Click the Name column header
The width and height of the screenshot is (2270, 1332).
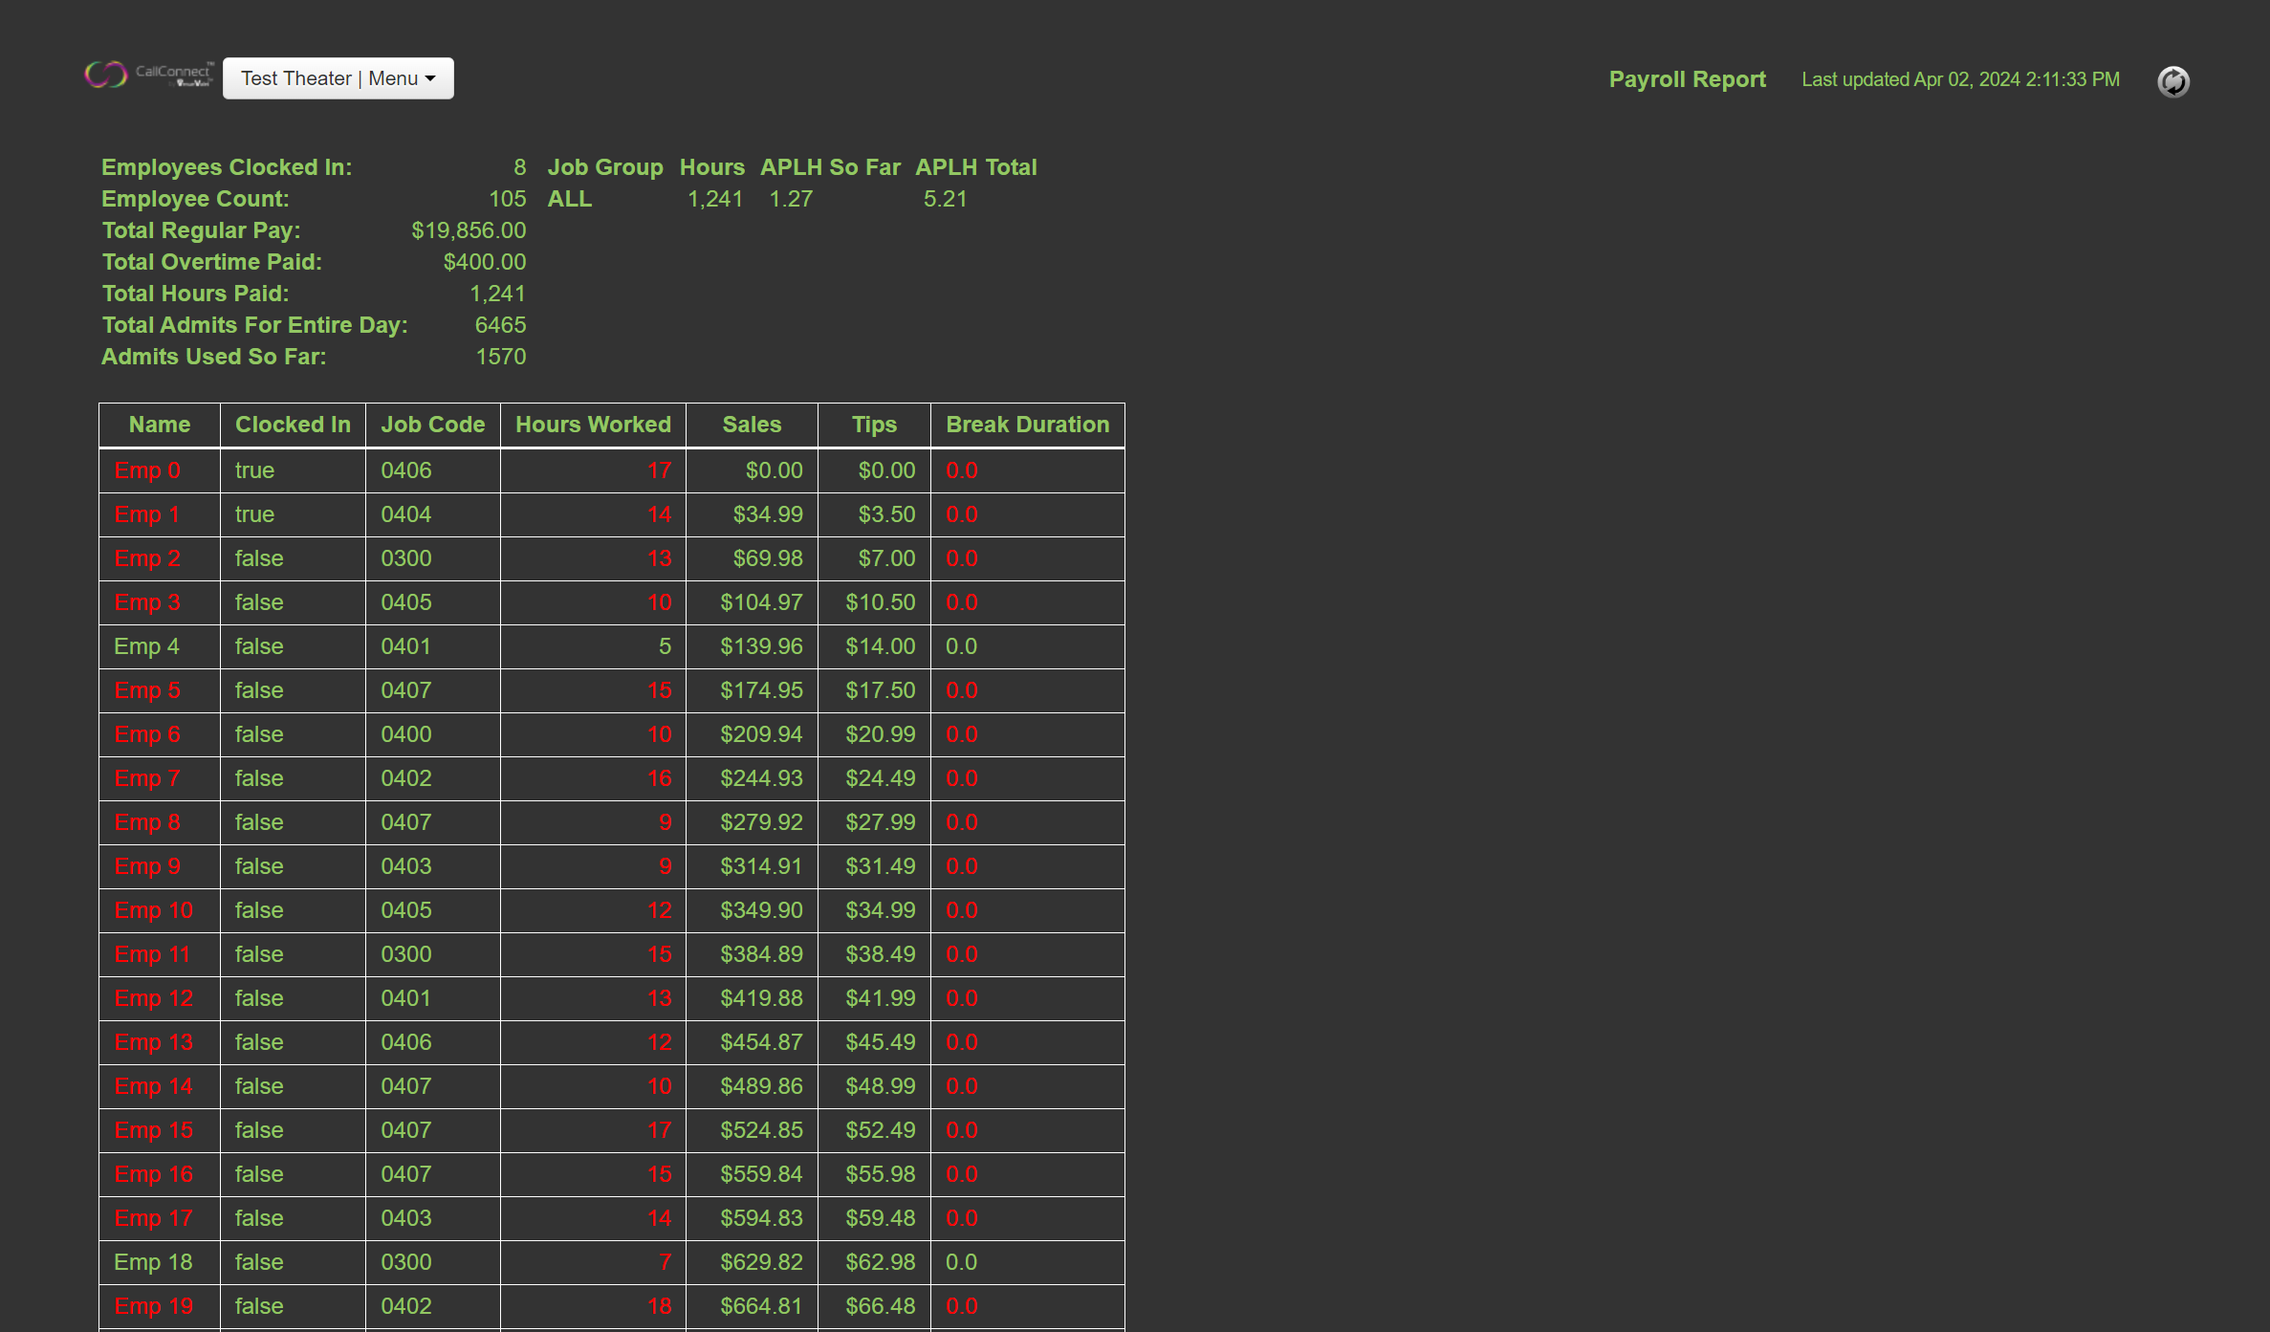(x=159, y=425)
